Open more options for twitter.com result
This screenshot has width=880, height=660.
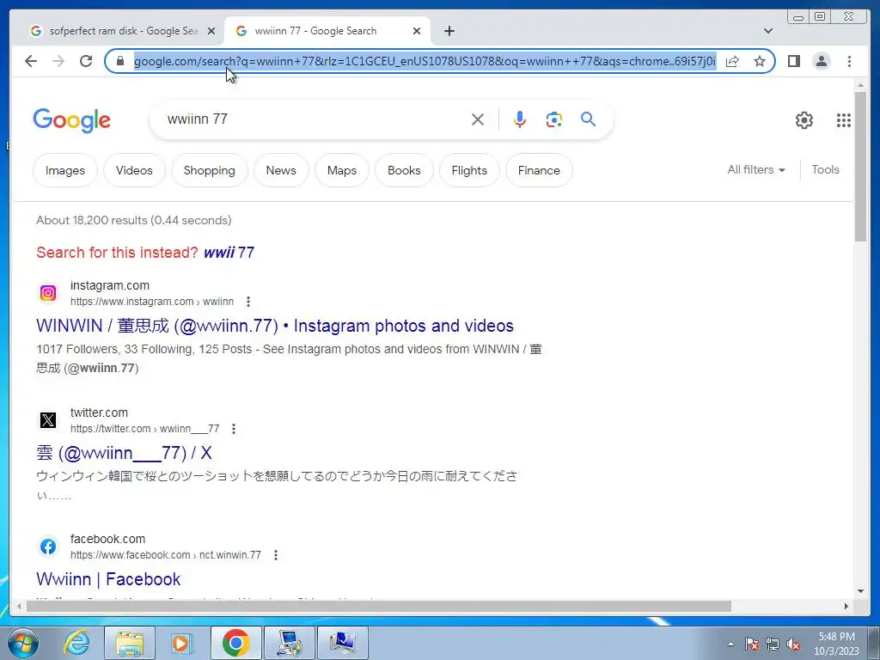click(234, 429)
